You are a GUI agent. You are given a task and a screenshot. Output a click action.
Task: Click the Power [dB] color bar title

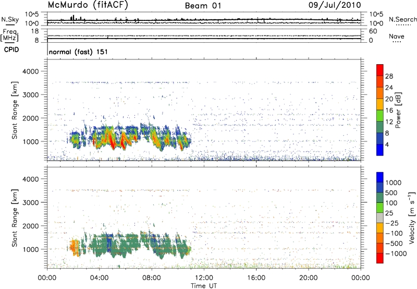coord(398,110)
